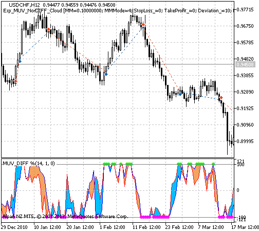Click the USDCHF,H12 chart title
This screenshot has width=259, height=231.
[24, 5]
